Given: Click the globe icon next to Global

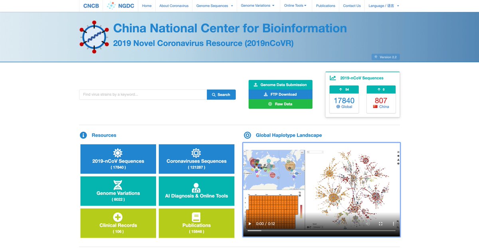Looking at the screenshot, I should [x=338, y=107].
